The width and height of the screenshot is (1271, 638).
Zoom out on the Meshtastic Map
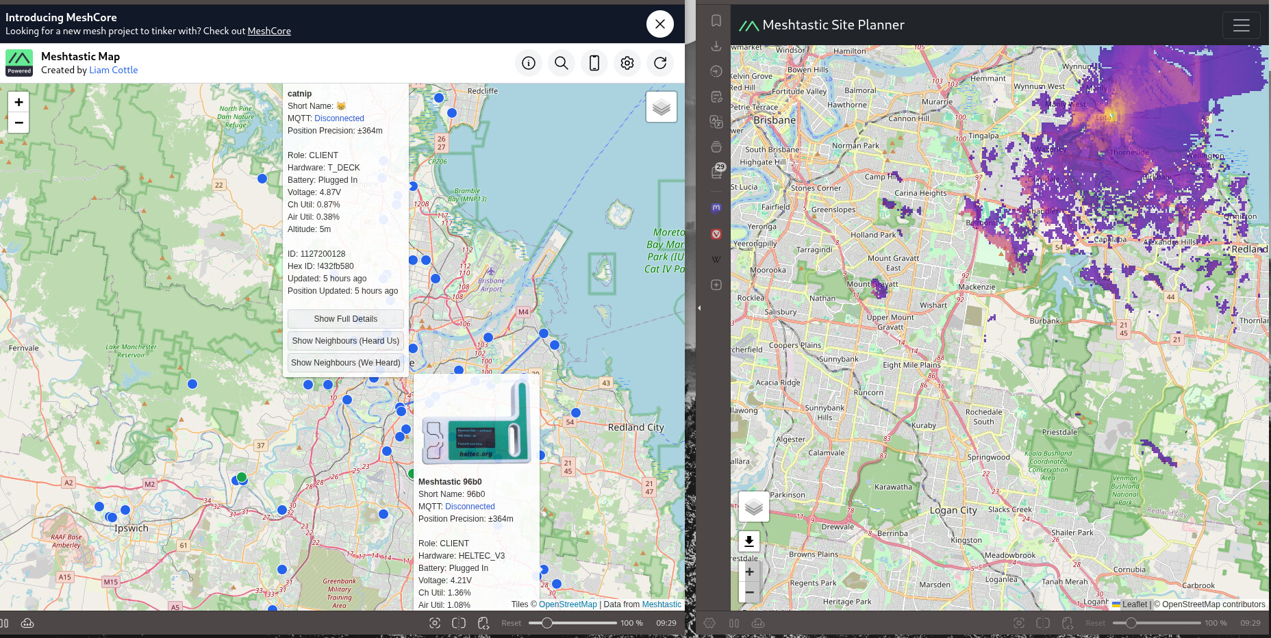(x=18, y=123)
